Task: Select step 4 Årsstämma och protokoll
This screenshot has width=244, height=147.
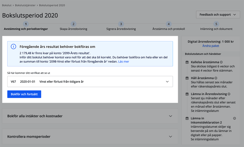Action: coord(169,24)
